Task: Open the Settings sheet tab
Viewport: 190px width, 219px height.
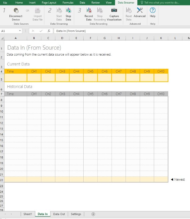Action: tap(76, 214)
